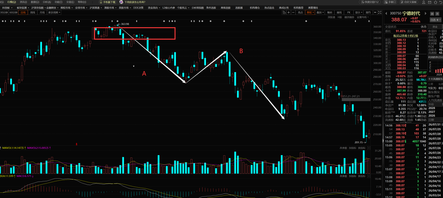Screen dimensions: 443x198
Task: Switch to 60分钟 chart tab
Action: click(13, 12)
